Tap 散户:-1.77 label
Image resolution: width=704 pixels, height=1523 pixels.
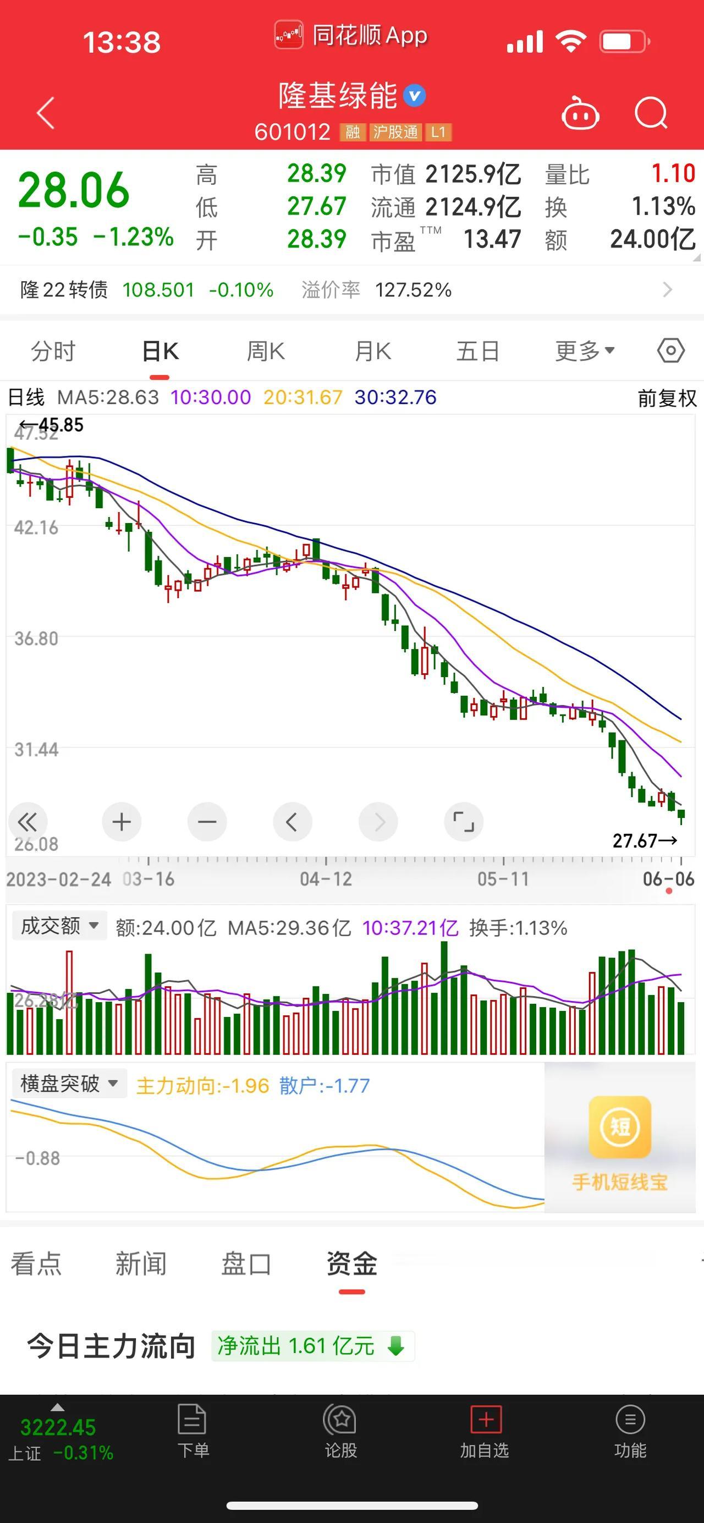coord(324,1086)
